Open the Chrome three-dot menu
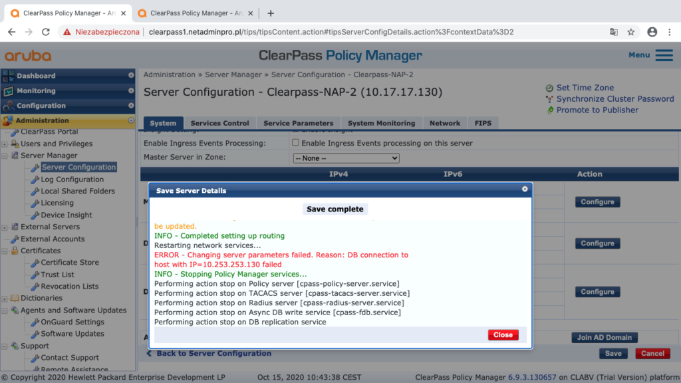681x383 pixels. 669,32
